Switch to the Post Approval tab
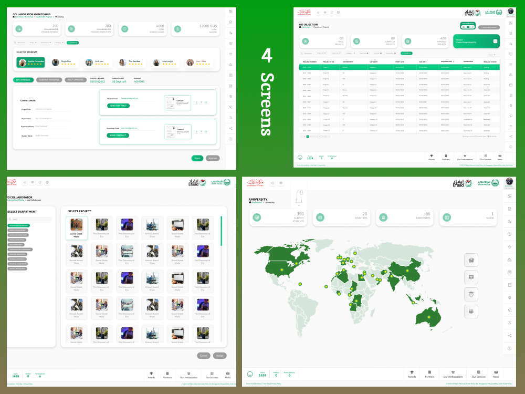Viewport: 525px width, 394px height. click(75, 80)
